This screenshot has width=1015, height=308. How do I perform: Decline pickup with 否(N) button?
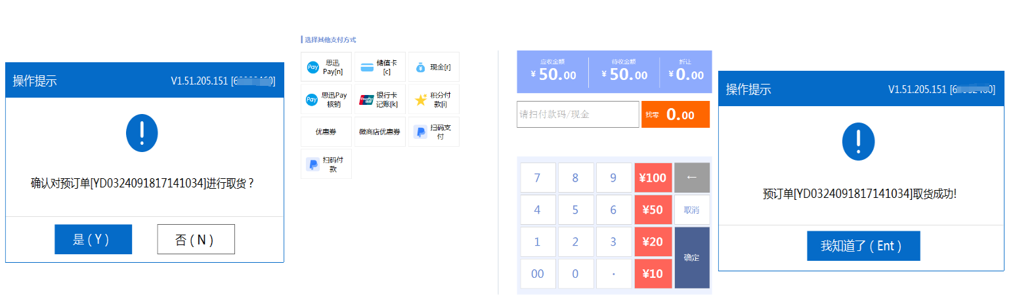click(196, 239)
